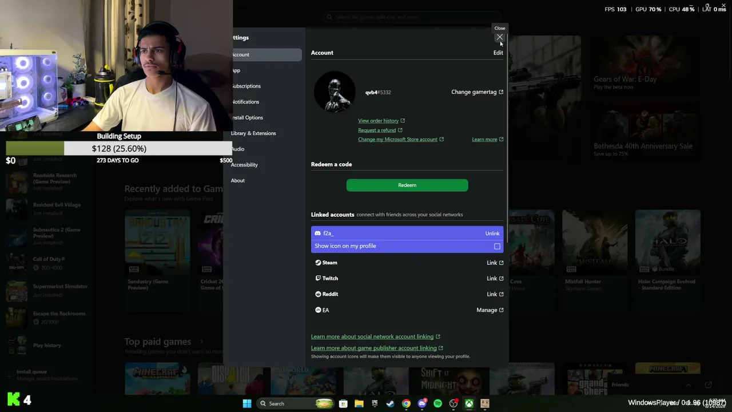Click external-link icon next to EA's Manage
This screenshot has height=412, width=732.
tap(501, 310)
